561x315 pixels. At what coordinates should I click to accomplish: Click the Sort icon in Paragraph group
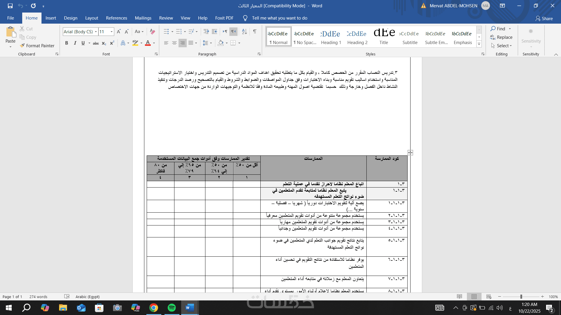click(245, 32)
